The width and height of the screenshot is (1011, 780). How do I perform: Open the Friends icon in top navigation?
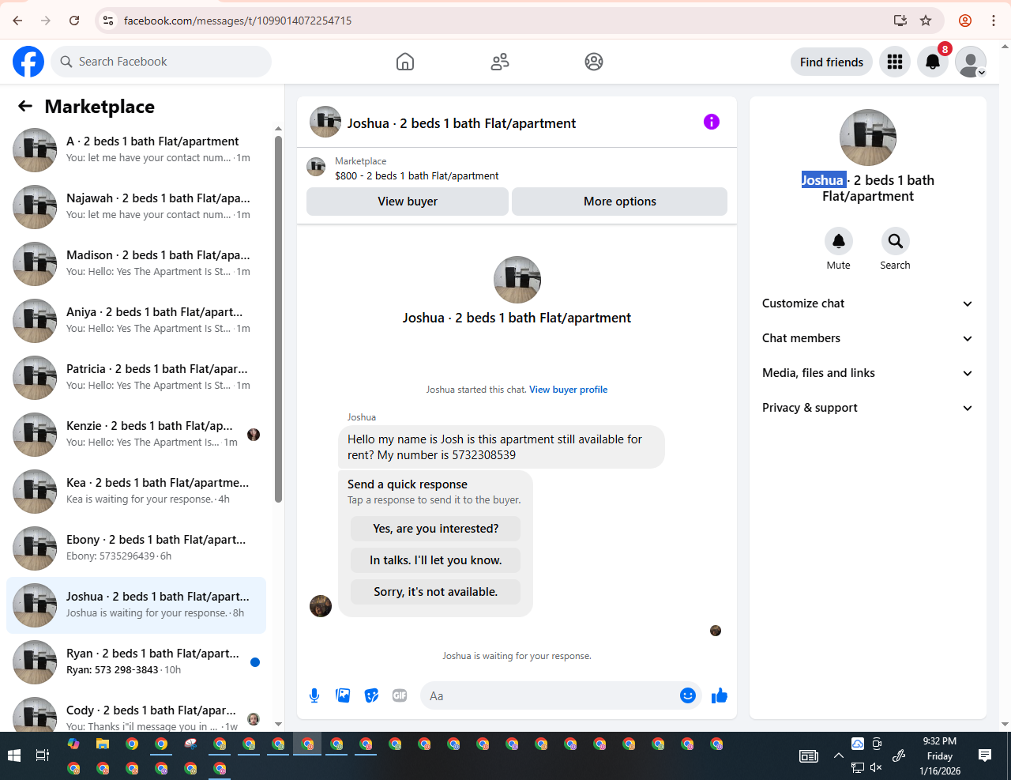[500, 62]
